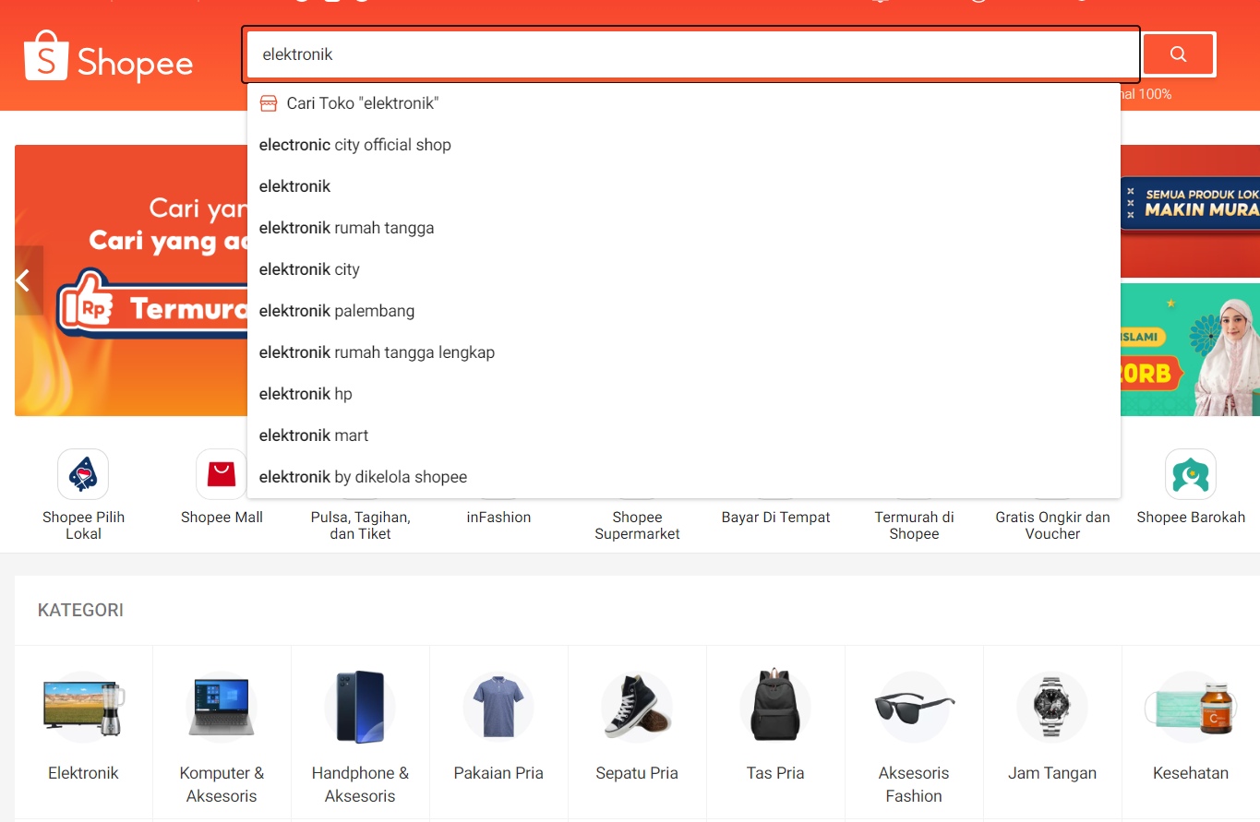Open Pakaian Pria polo shirt image
The width and height of the screenshot is (1260, 822).
tap(498, 708)
